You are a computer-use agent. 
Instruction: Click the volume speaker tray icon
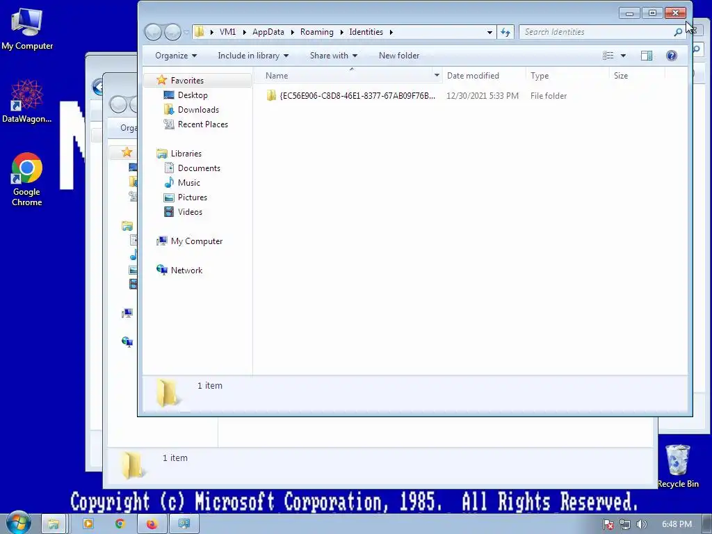(x=641, y=524)
